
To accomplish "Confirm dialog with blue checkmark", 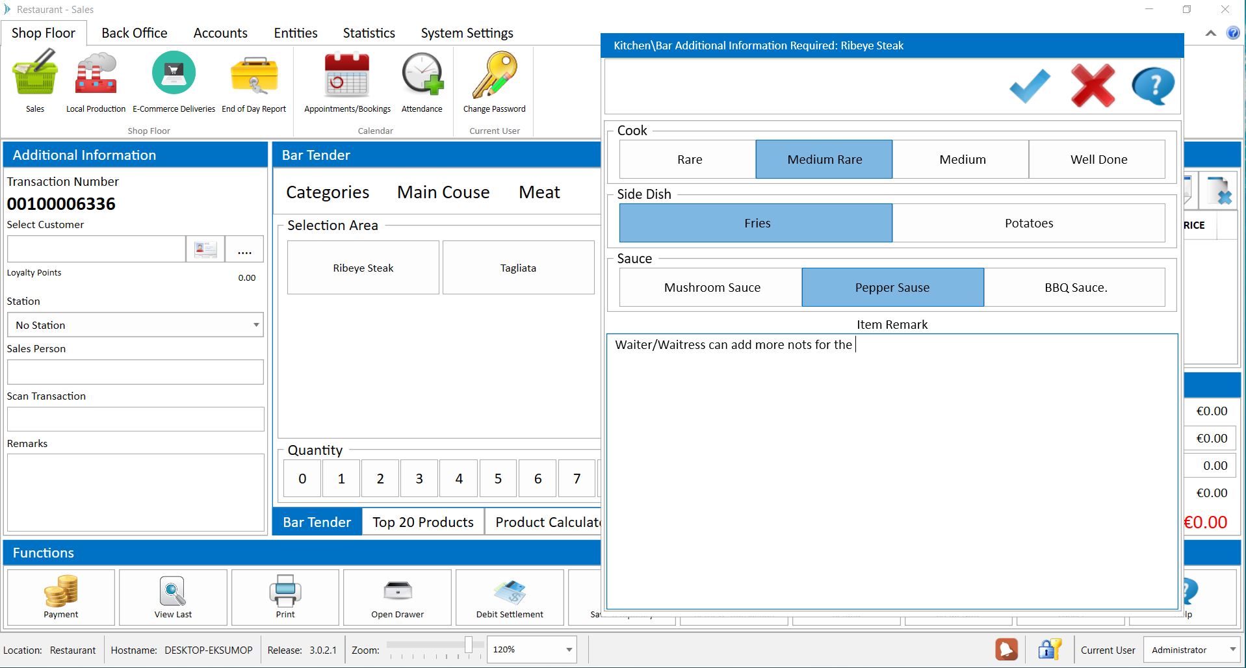I will (x=1030, y=86).
